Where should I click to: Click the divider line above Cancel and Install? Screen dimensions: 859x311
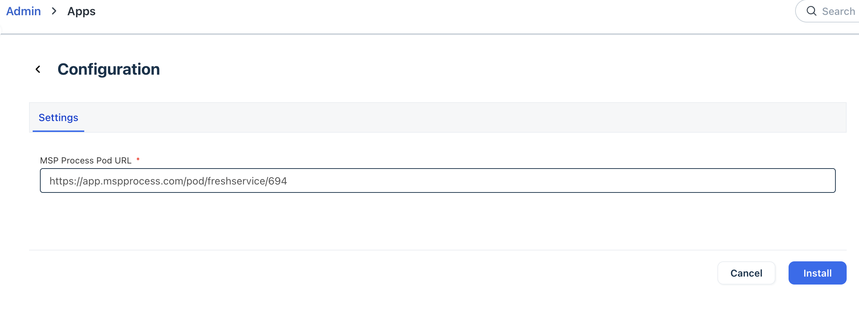[363, 250]
